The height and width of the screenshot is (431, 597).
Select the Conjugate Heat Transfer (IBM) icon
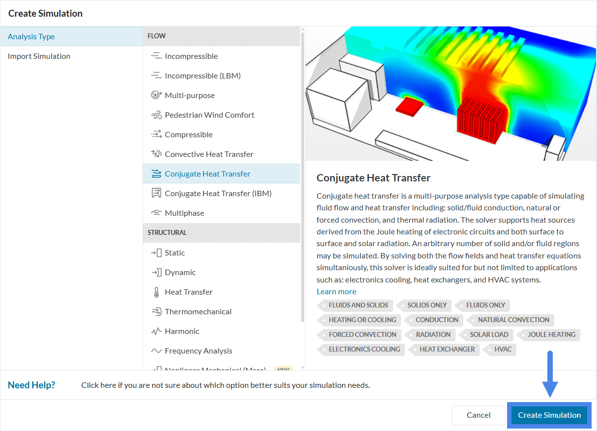pyautogui.click(x=156, y=193)
